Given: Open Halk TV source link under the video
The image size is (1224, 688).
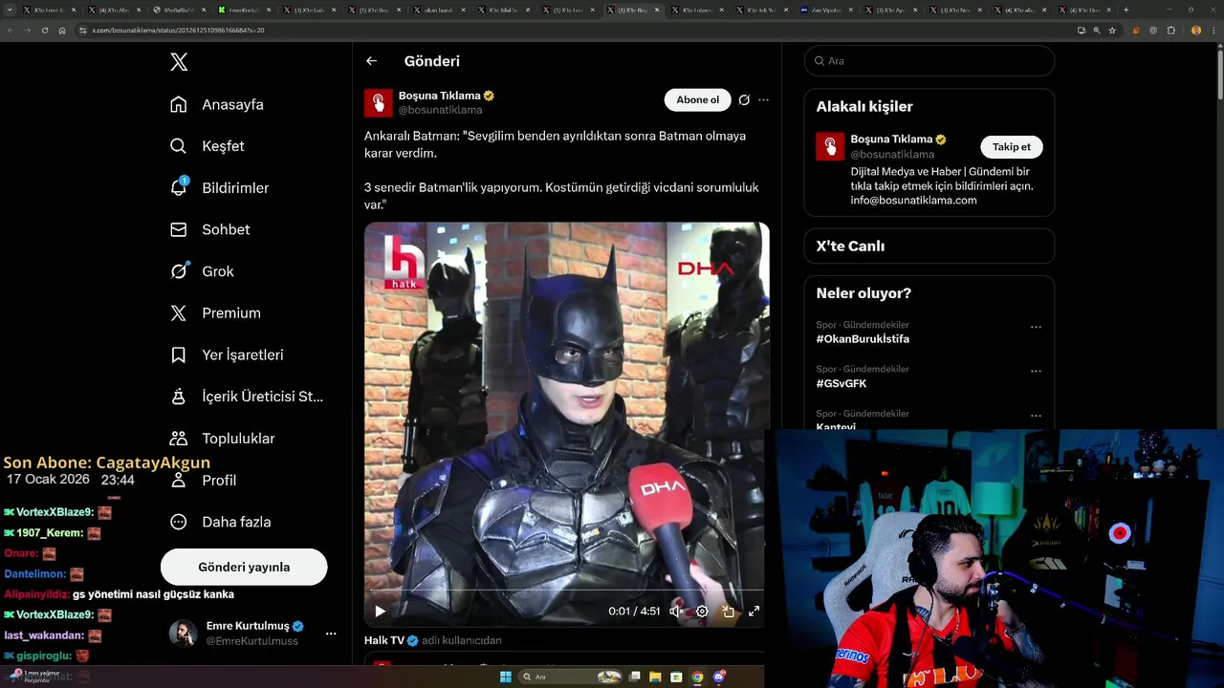Looking at the screenshot, I should click(x=384, y=640).
